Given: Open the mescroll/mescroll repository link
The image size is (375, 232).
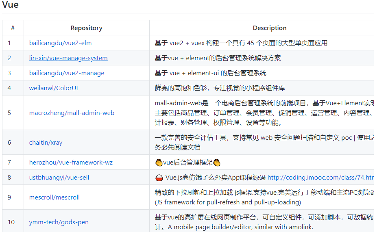Looking at the screenshot, I should pos(54,197).
